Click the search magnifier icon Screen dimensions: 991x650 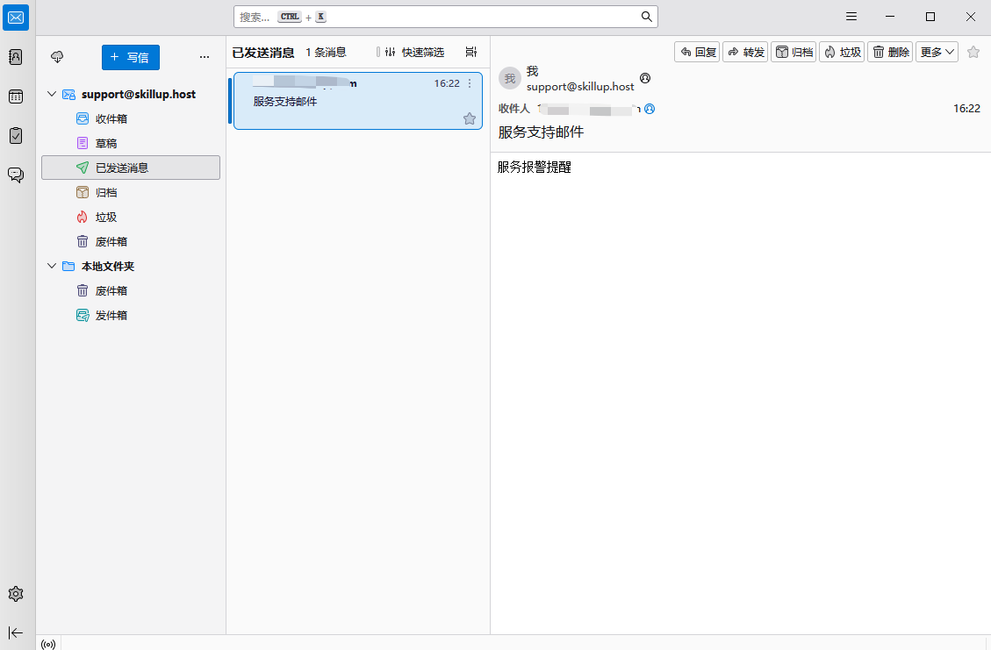pos(647,17)
